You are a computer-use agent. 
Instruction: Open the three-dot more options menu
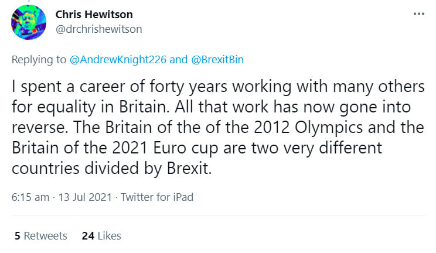[418, 13]
